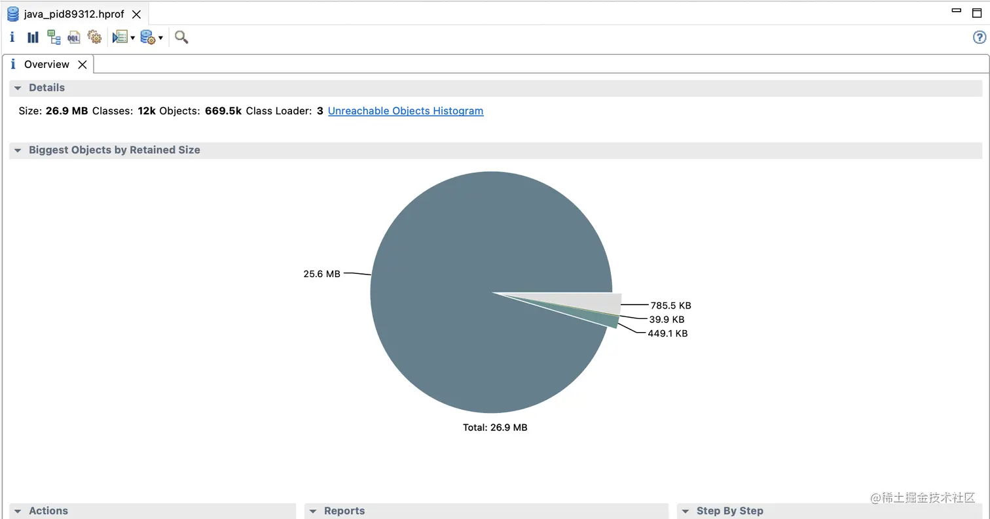Click the 25.6 MB pie label

point(322,275)
